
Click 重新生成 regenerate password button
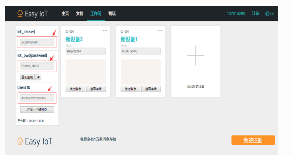pos(27,77)
